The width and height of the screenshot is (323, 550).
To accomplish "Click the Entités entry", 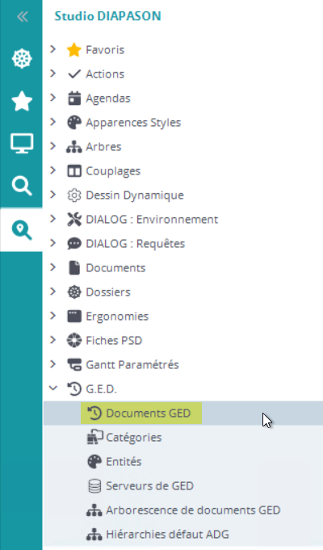I will click(124, 462).
